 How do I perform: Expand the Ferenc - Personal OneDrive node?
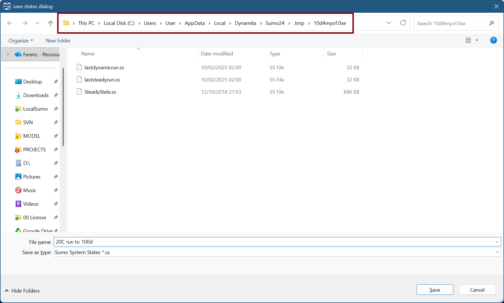pyautogui.click(x=8, y=54)
